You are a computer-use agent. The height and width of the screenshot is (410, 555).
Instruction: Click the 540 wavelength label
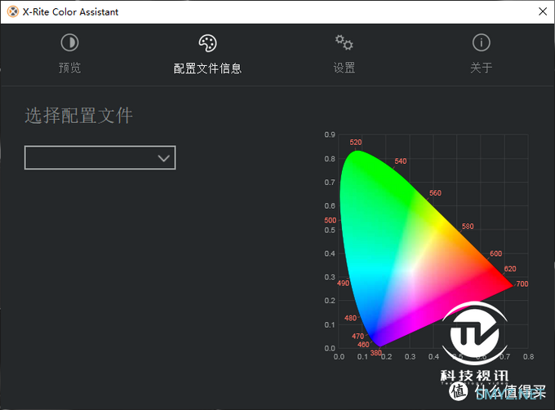pyautogui.click(x=401, y=161)
